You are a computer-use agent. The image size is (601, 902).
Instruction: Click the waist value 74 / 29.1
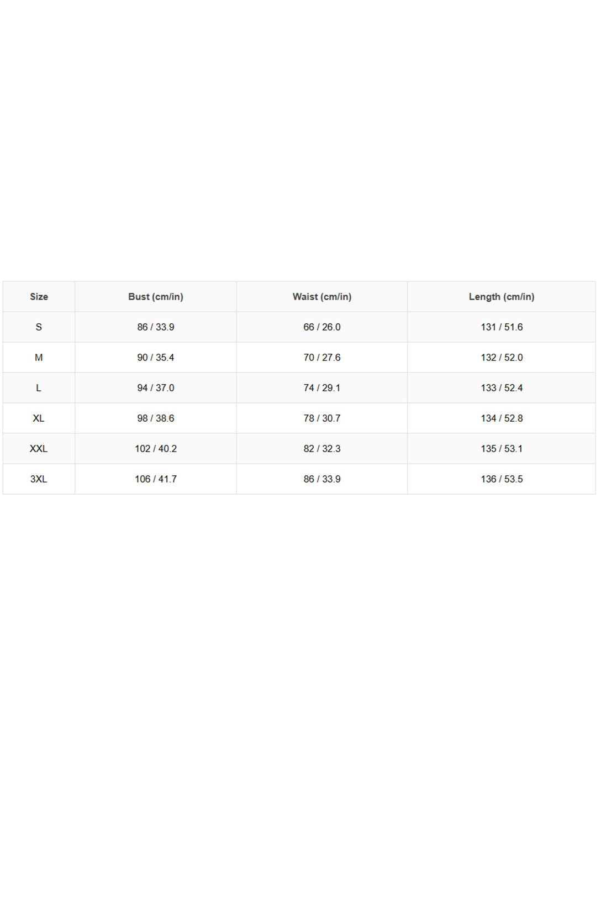coord(322,388)
